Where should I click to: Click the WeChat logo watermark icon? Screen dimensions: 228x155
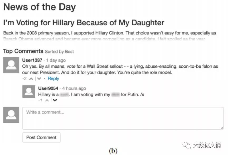(188, 145)
